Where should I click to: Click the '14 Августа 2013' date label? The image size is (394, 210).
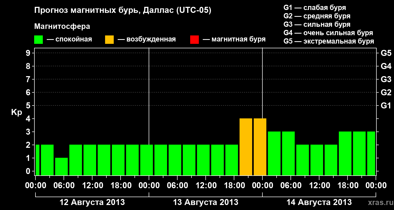coord(319,202)
